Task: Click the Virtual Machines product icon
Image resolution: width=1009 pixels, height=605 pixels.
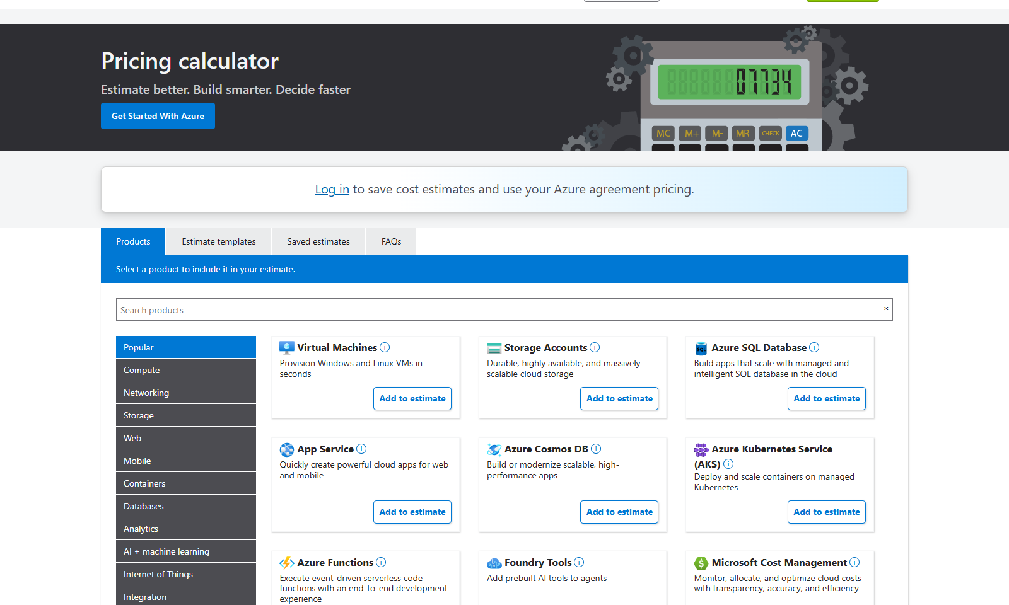Action: pos(287,348)
